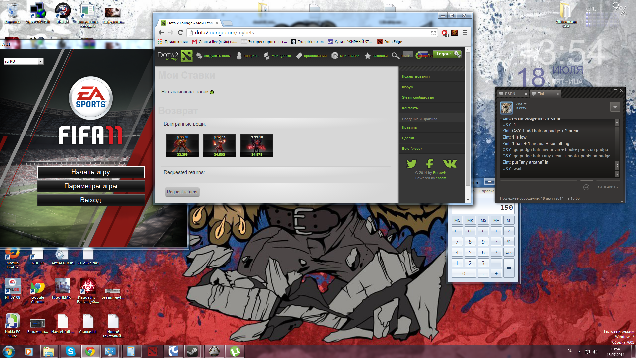The width and height of the screenshot is (636, 358).
Task: Open Ставки live Gmail bookmark
Action: [215, 42]
